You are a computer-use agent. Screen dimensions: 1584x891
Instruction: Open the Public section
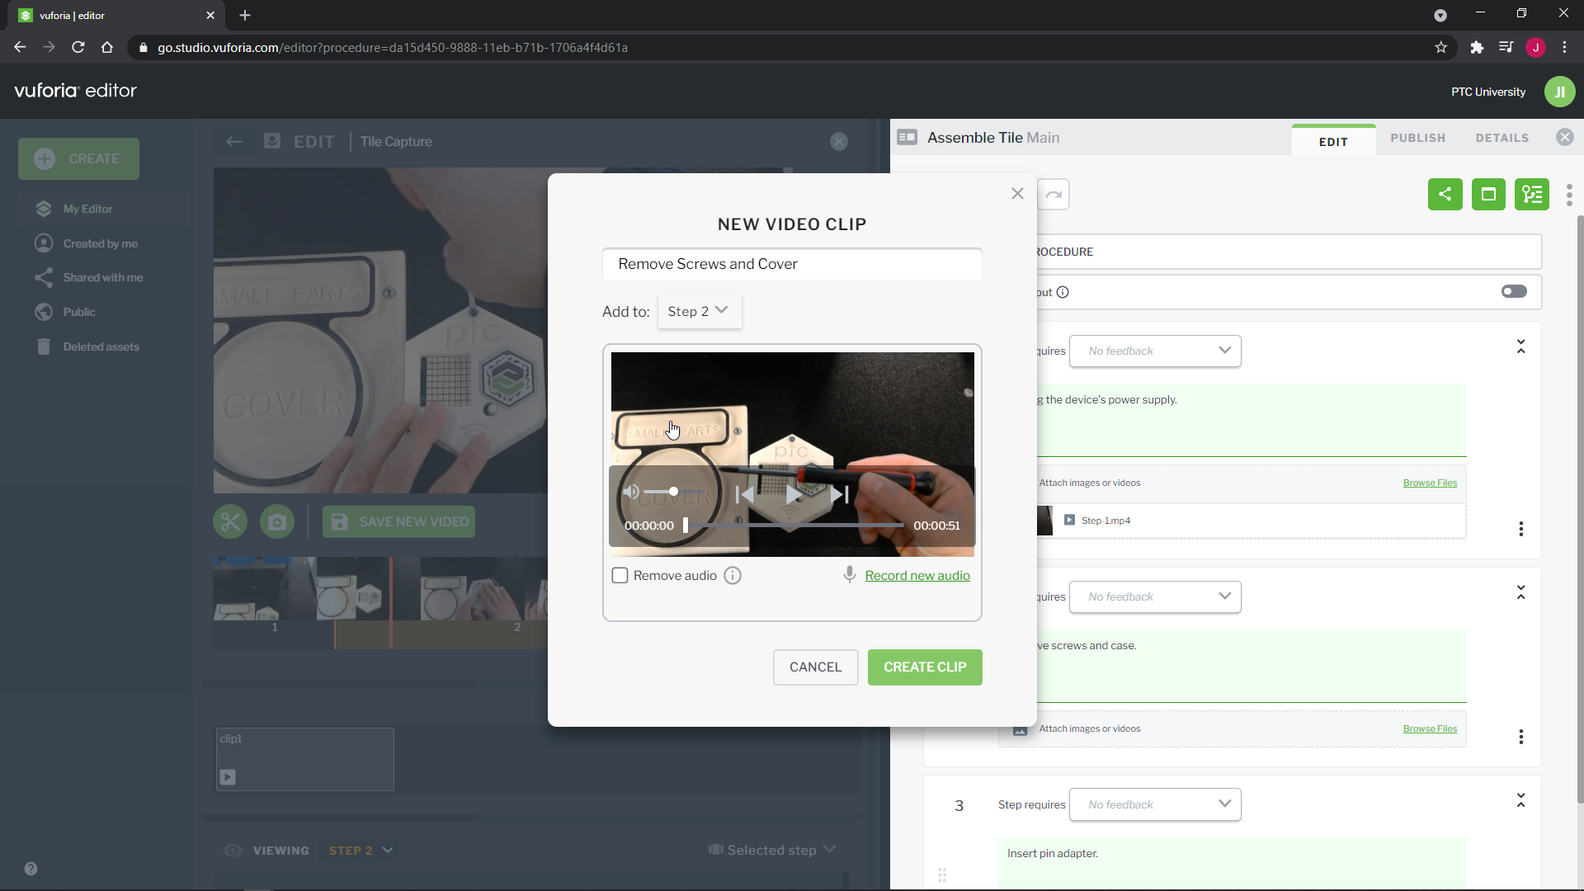click(x=78, y=312)
